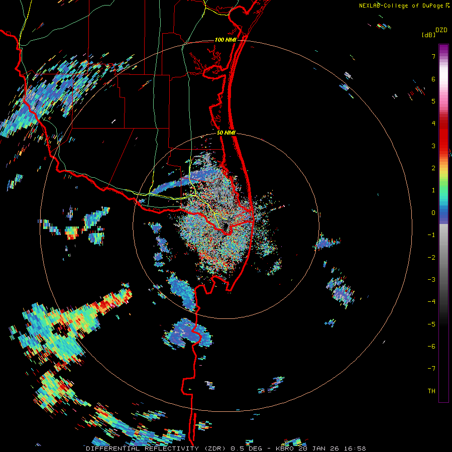Click the -2 value on the color scale
Image resolution: width=452 pixels, height=452 pixels.
point(431,257)
